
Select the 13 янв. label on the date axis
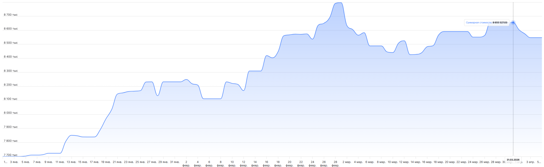click(71, 162)
